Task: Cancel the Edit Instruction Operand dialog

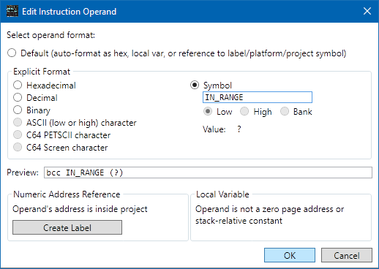Action: (x=347, y=255)
